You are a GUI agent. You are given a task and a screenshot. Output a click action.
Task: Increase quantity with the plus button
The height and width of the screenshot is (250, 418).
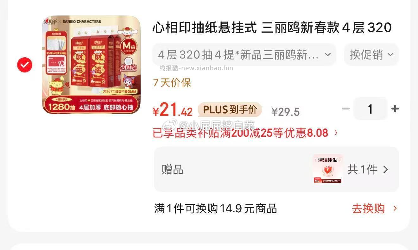395,109
